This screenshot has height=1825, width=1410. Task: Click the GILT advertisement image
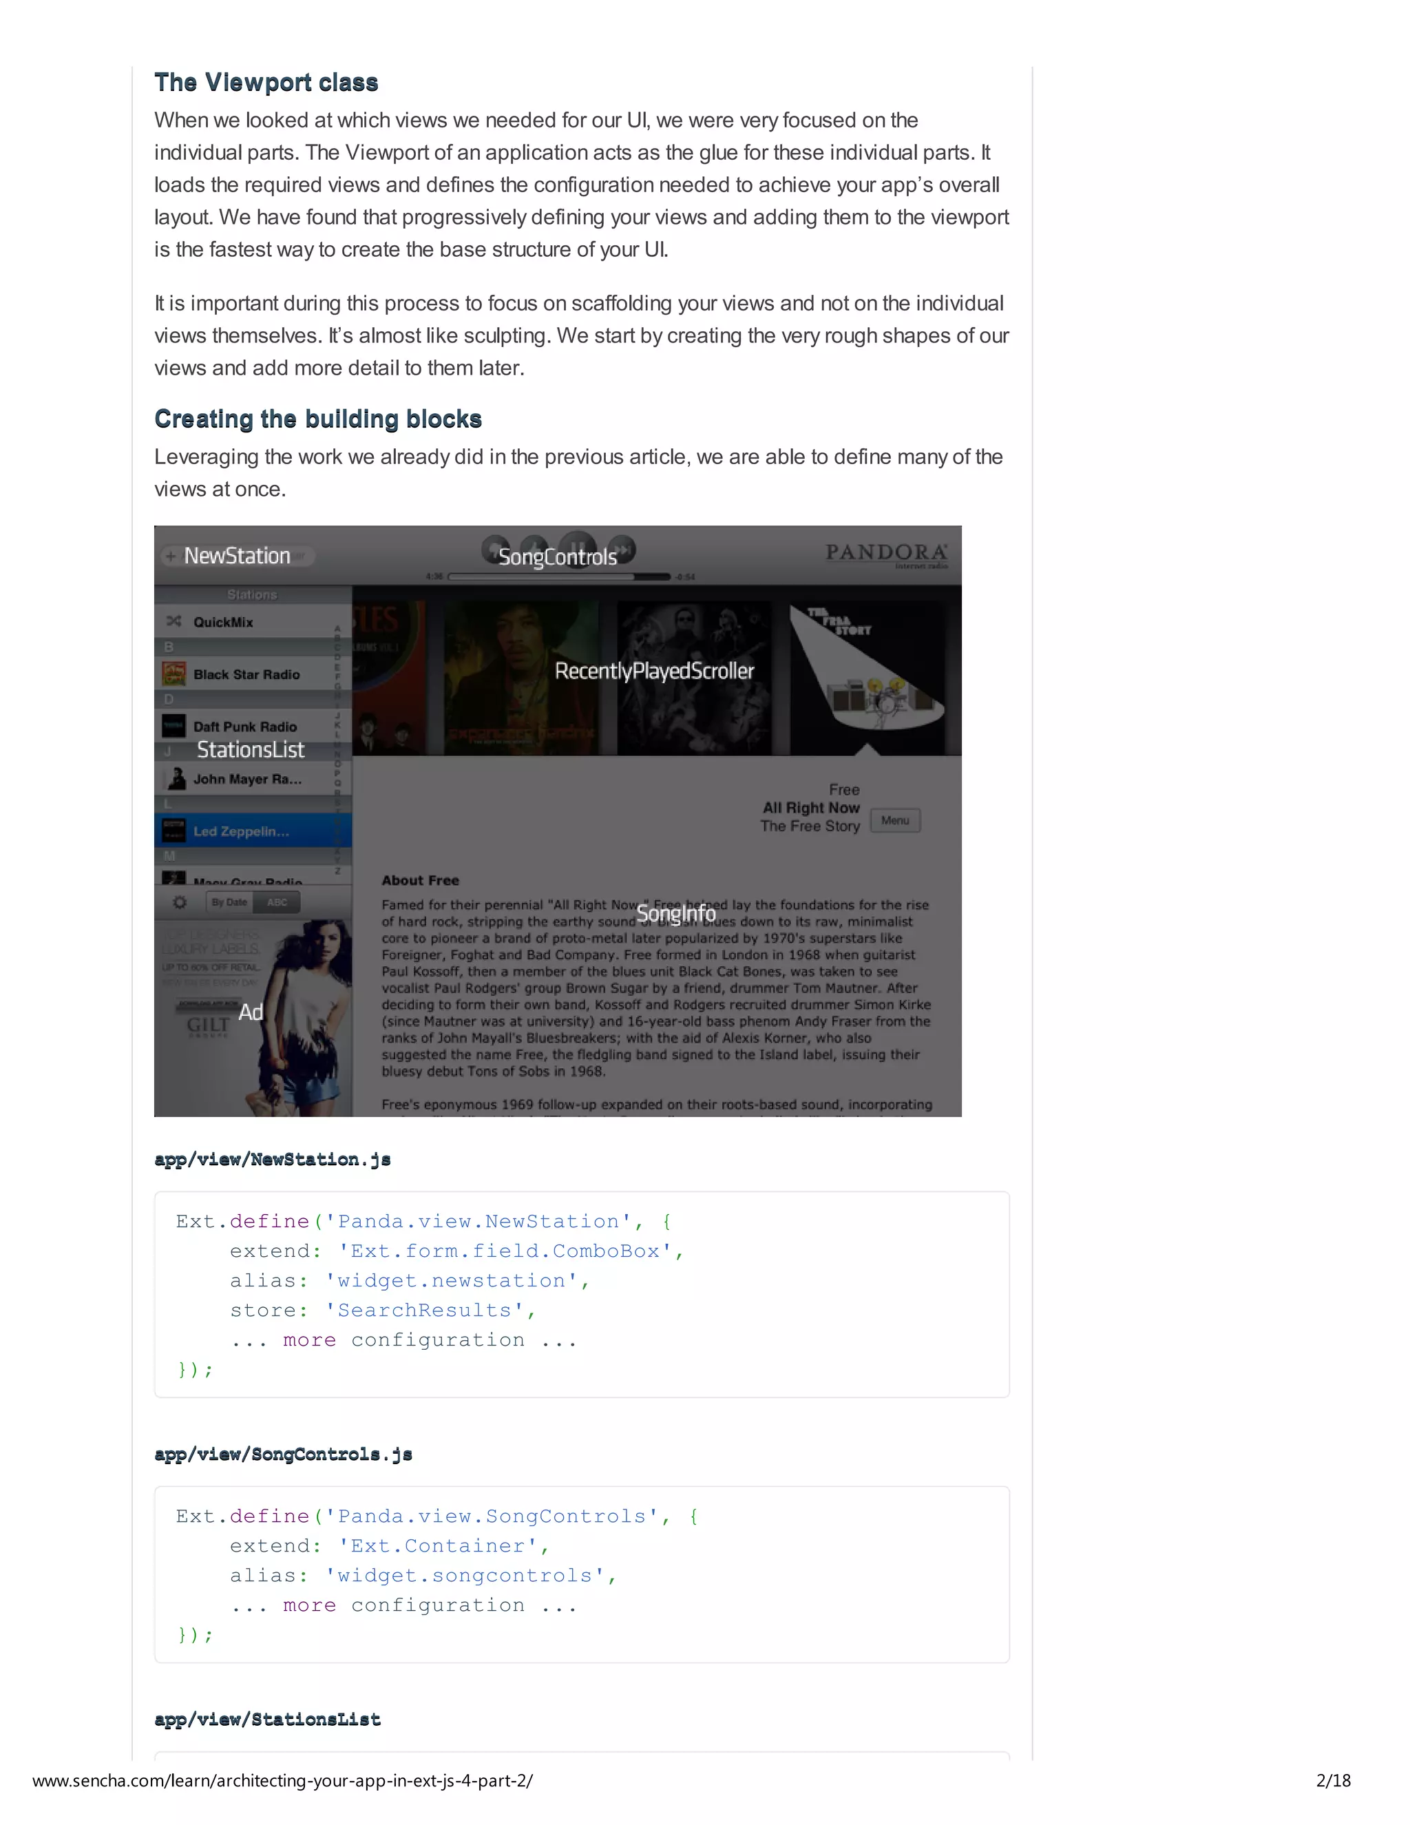[x=253, y=1017]
